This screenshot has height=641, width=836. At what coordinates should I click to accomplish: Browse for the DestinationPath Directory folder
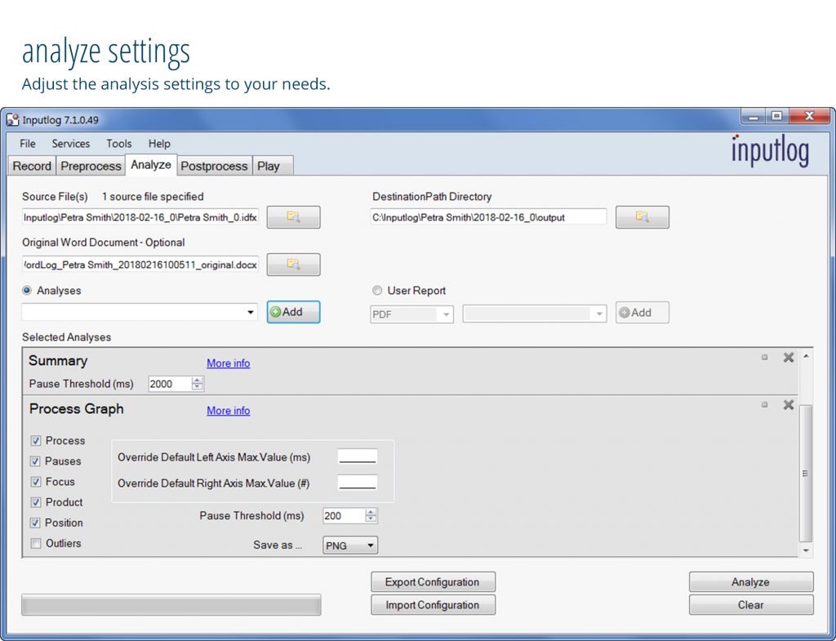point(642,217)
